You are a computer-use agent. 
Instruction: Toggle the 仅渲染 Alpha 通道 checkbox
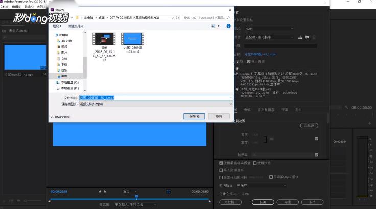tap(271, 177)
